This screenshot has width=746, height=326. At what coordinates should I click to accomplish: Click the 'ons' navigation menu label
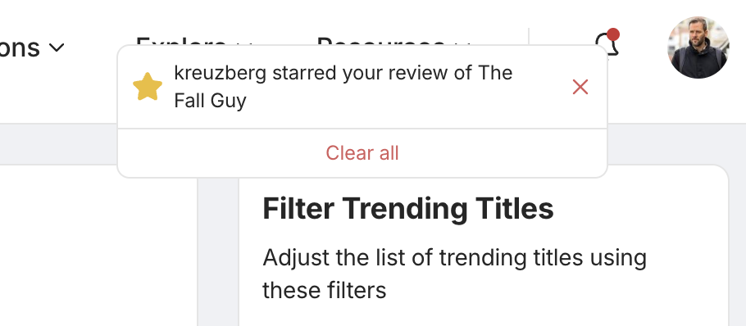point(20,48)
